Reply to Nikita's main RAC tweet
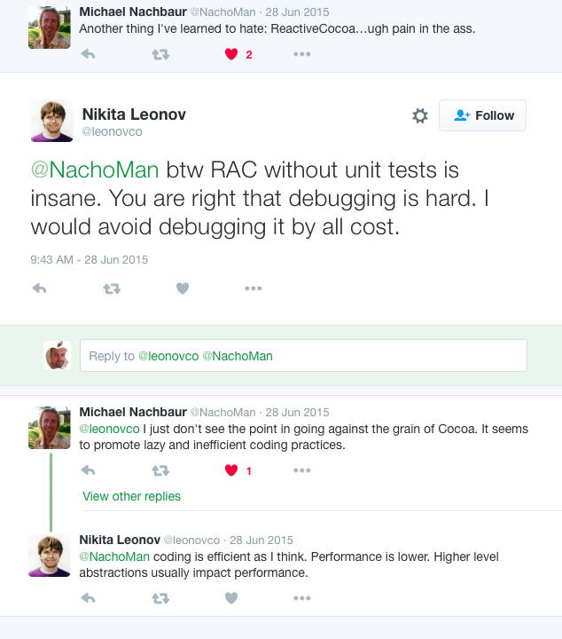562x639 pixels. (x=39, y=288)
